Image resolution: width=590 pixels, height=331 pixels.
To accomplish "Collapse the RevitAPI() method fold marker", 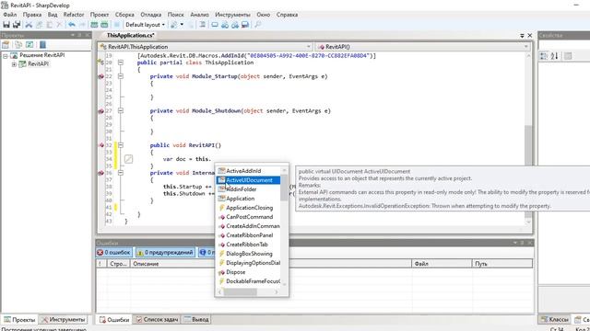I will tap(121, 145).
